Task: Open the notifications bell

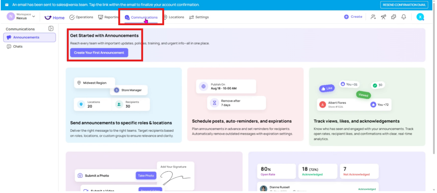Action: [404, 17]
